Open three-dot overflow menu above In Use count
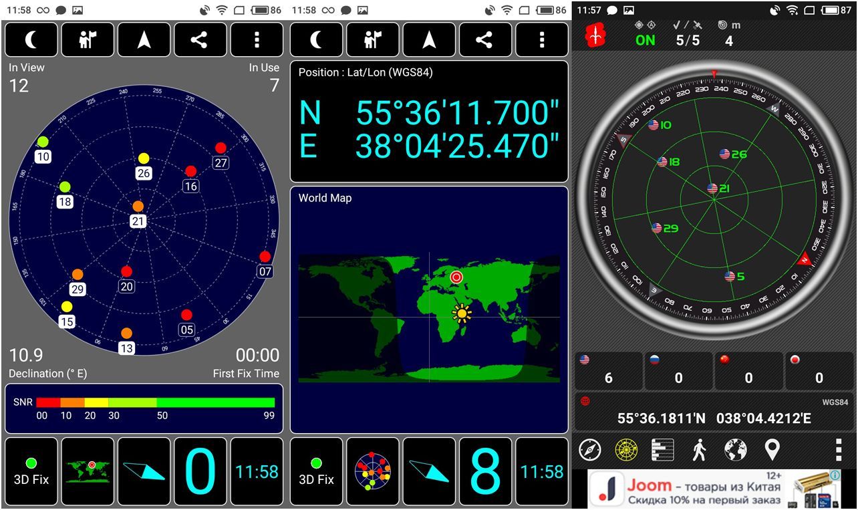The image size is (858, 510). click(x=257, y=40)
